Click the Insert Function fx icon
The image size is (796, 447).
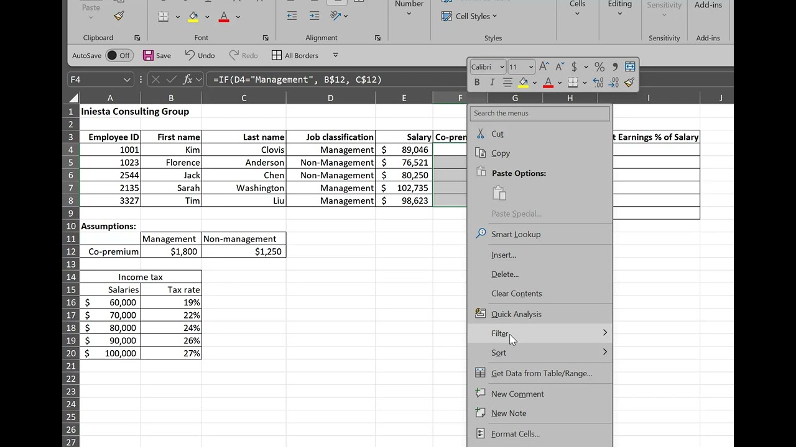click(188, 79)
